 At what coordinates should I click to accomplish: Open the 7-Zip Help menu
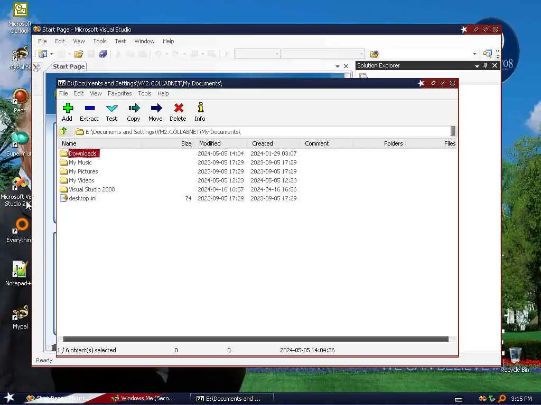click(x=163, y=93)
